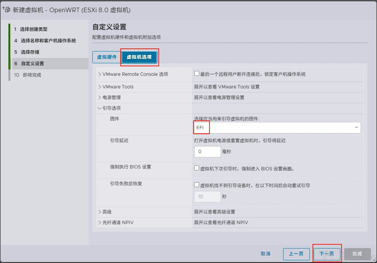Click the boot delay milliseconds field
The height and width of the screenshot is (263, 377).
tap(208, 152)
